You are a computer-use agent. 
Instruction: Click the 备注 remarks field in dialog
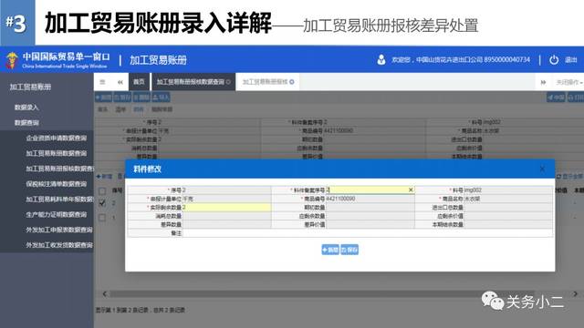[x=367, y=233]
